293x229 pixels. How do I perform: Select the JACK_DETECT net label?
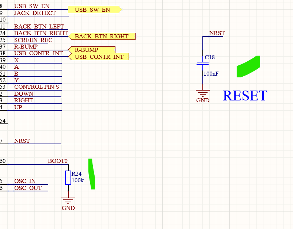coord(35,13)
